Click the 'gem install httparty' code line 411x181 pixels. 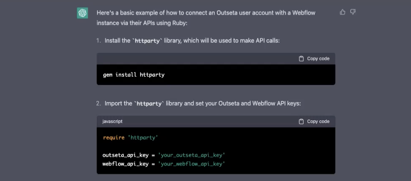coord(134,75)
